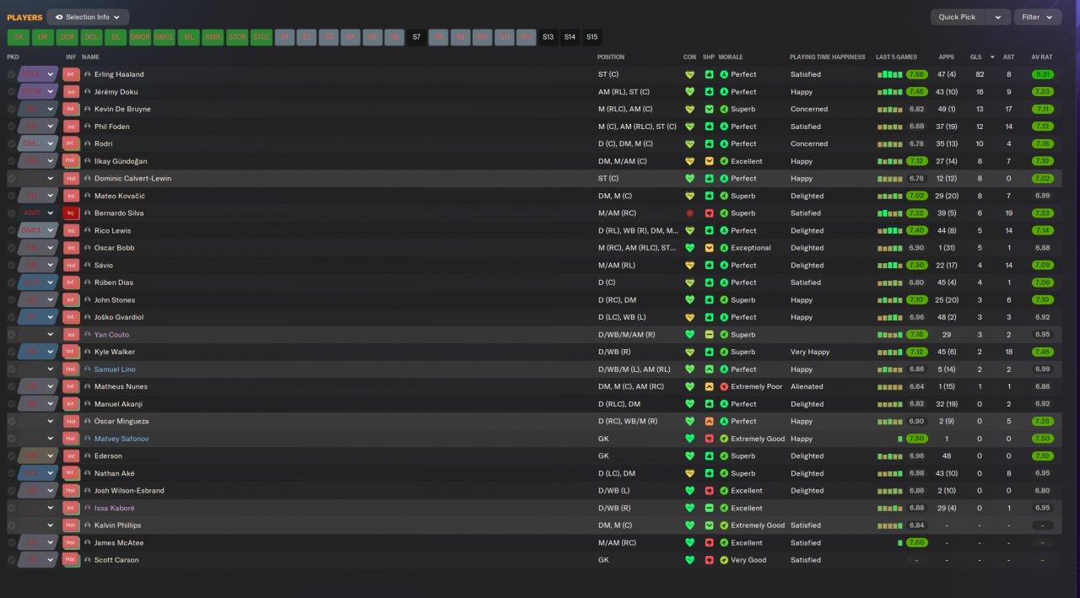Click the Quick Pick button
Viewport: 1080px width, 598px height.
(957, 17)
